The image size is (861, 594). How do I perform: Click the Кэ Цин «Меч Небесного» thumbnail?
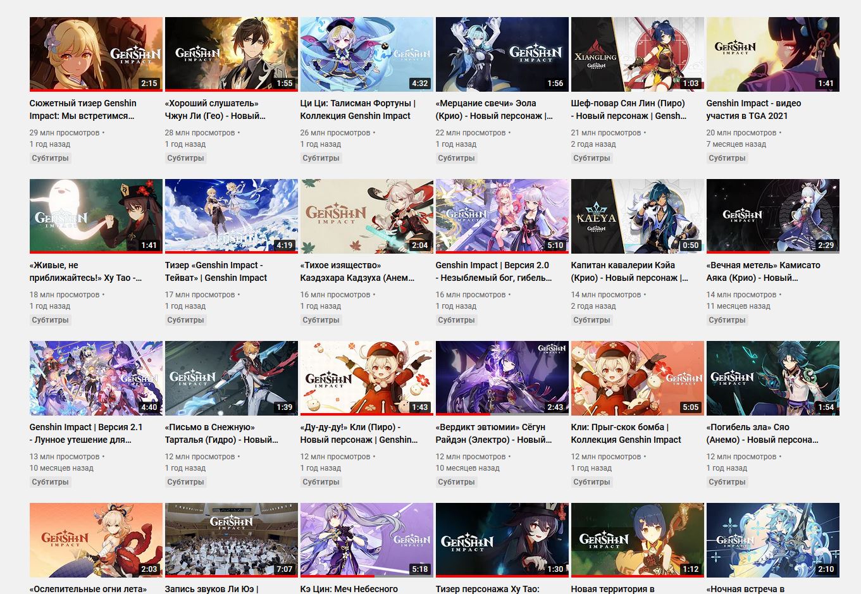click(366, 540)
